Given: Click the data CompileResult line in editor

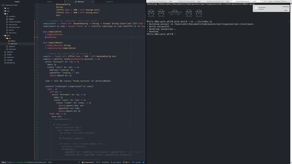Looking at the screenshot, I should (x=53, y=42).
